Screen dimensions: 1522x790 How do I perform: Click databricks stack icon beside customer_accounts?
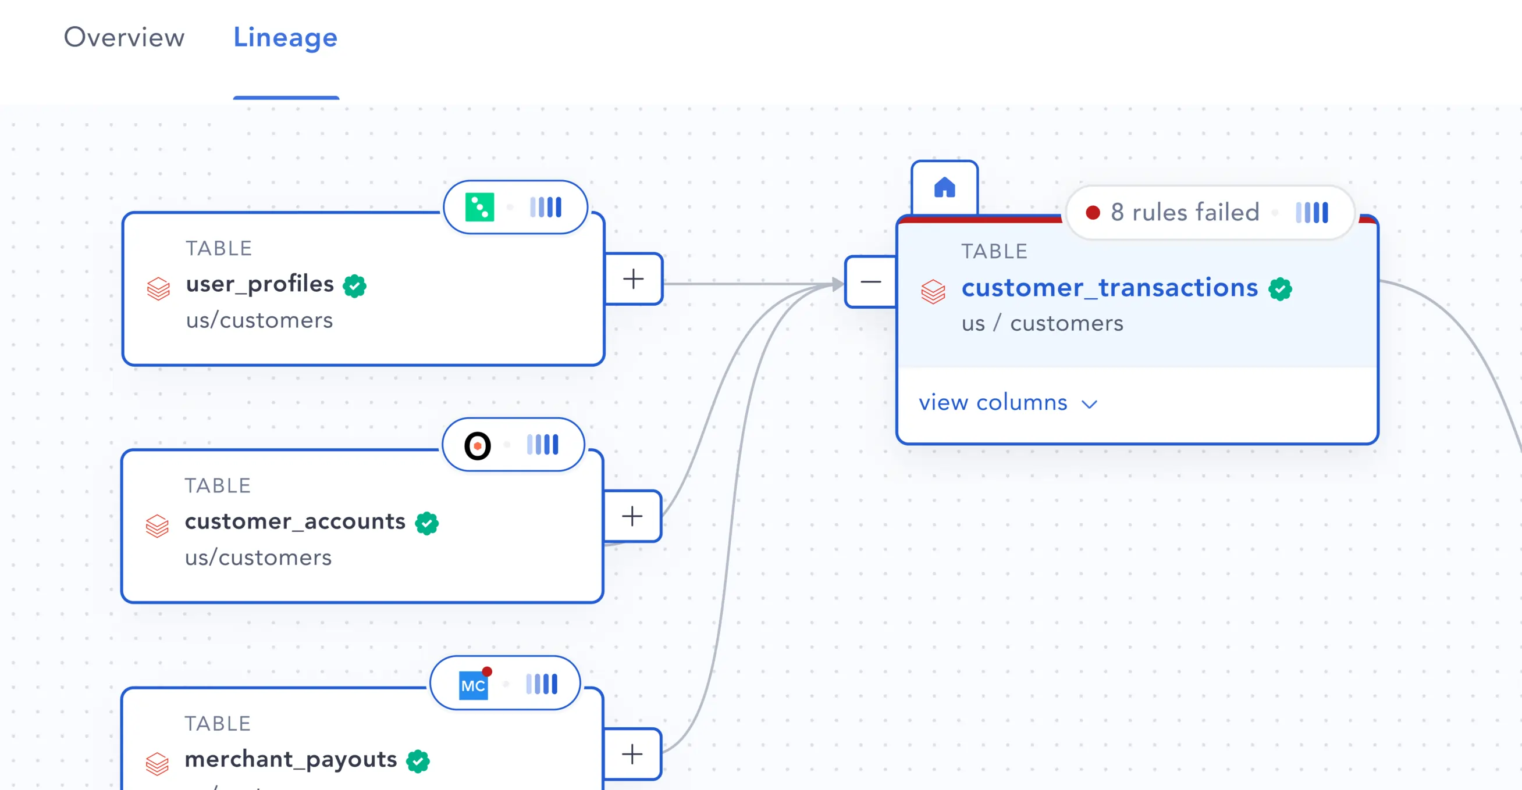coord(157,526)
